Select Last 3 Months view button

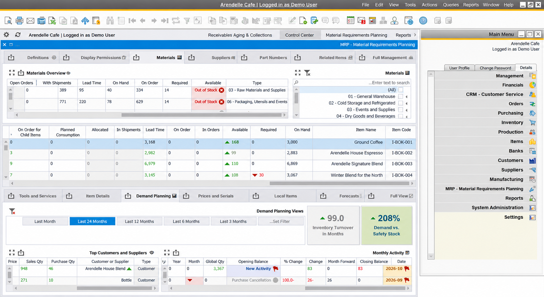(x=233, y=221)
